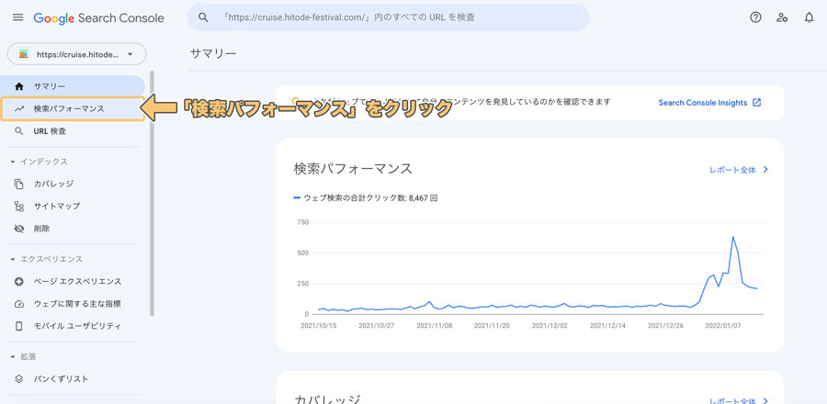
Task: Open ページ エクスペリエンス in sidebar
Action: pyautogui.click(x=73, y=281)
